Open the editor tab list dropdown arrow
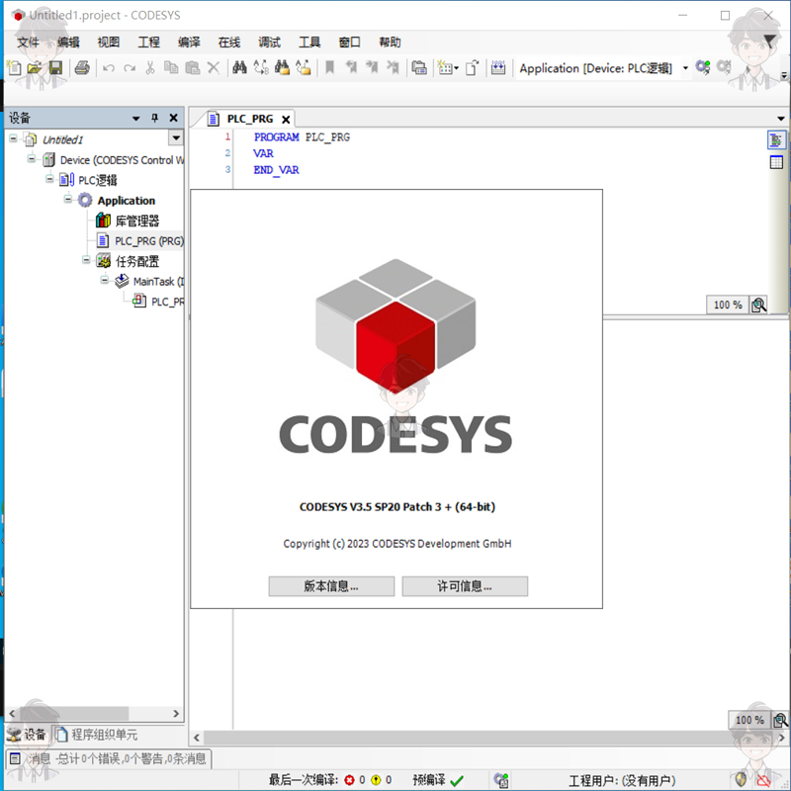Viewport: 791px width, 791px height. pos(781,119)
